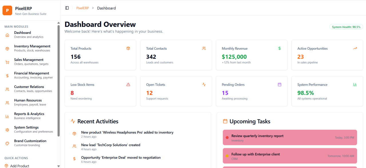Click the Dashboard Overview heading

pyautogui.click(x=100, y=24)
